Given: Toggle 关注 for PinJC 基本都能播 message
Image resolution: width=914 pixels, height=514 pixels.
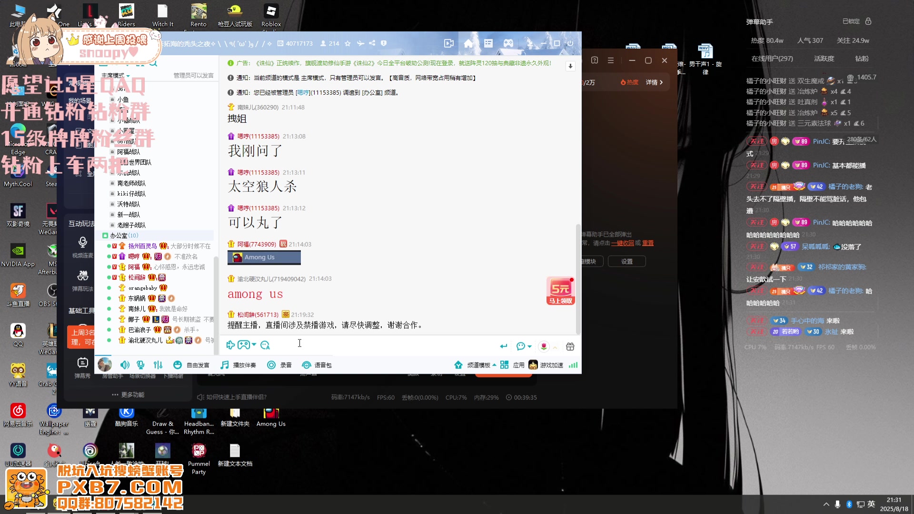Looking at the screenshot, I should click(757, 165).
